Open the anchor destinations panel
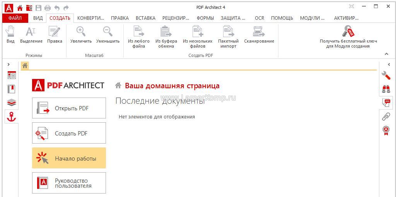This screenshot has height=197, width=396. [x=12, y=116]
